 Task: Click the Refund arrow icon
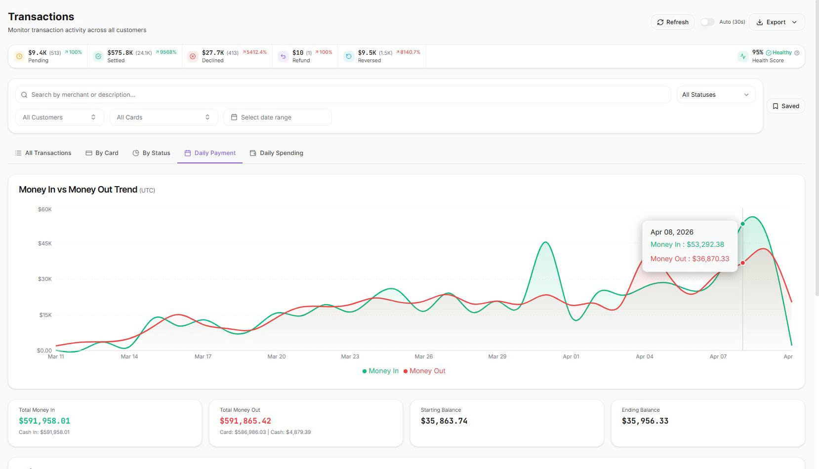pyautogui.click(x=283, y=56)
